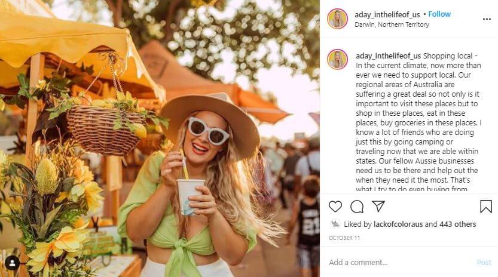The width and height of the screenshot is (498, 277).
Task: Open header username aday_inthelifeof_us
Action: click(387, 14)
